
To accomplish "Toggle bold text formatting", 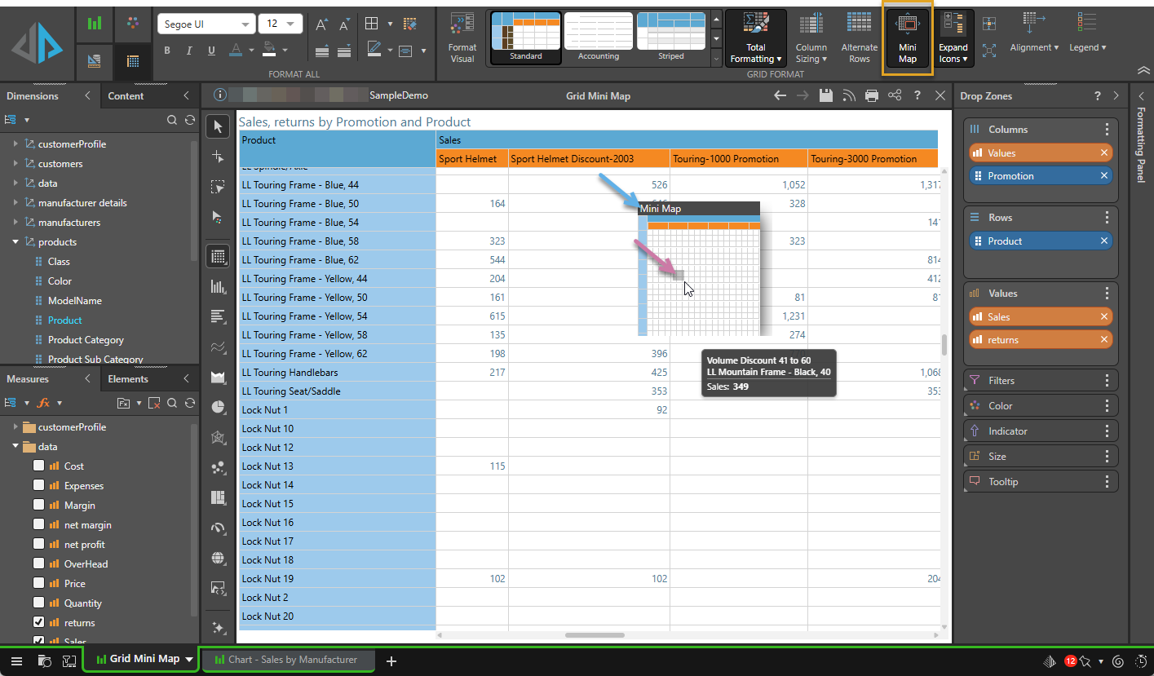I will click(167, 51).
